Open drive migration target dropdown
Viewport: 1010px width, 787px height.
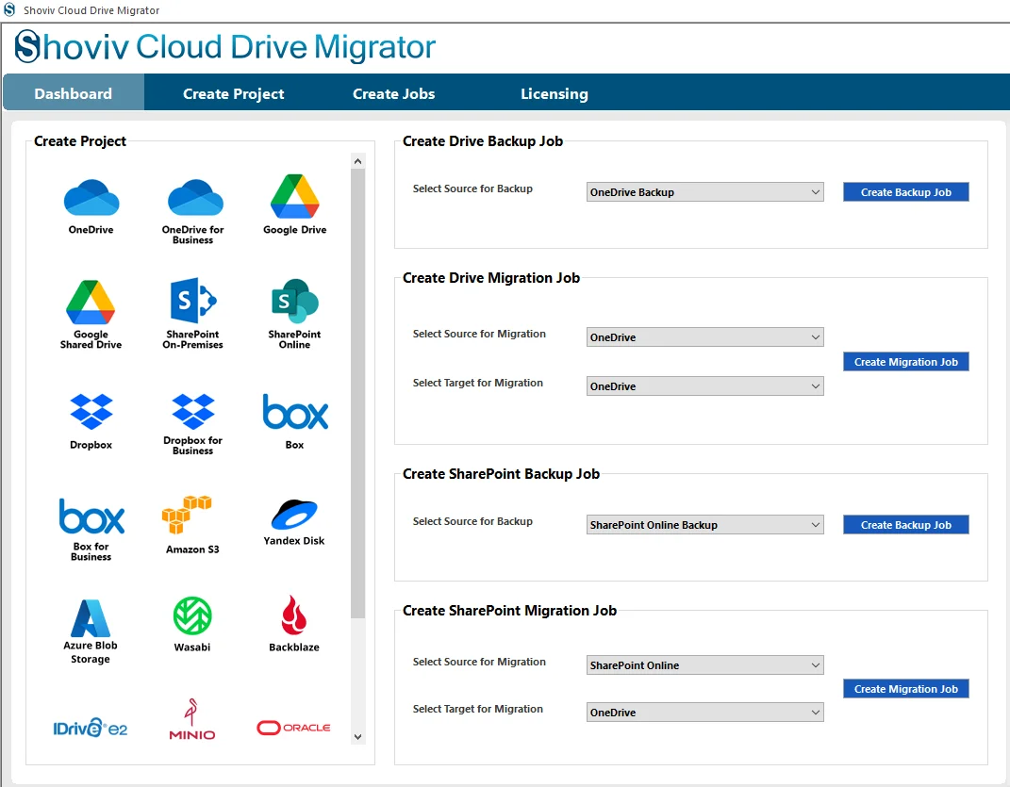[x=704, y=385]
